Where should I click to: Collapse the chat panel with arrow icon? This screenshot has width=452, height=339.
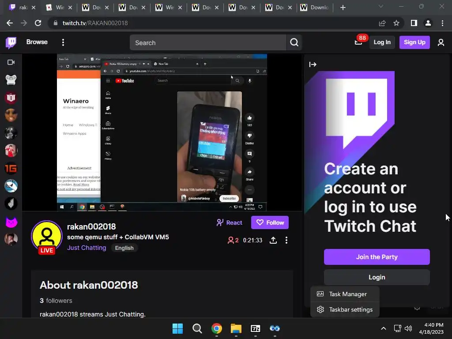[313, 64]
